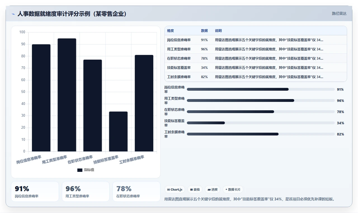
Task: Click the 96% value in table
Action: pos(204,49)
